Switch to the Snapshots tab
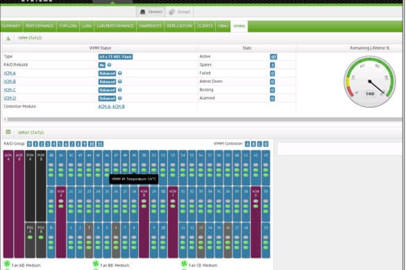This screenshot has height=270, width=406. (150, 26)
